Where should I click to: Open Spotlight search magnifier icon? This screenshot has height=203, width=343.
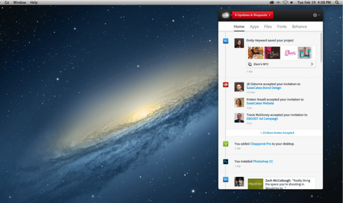click(337, 2)
